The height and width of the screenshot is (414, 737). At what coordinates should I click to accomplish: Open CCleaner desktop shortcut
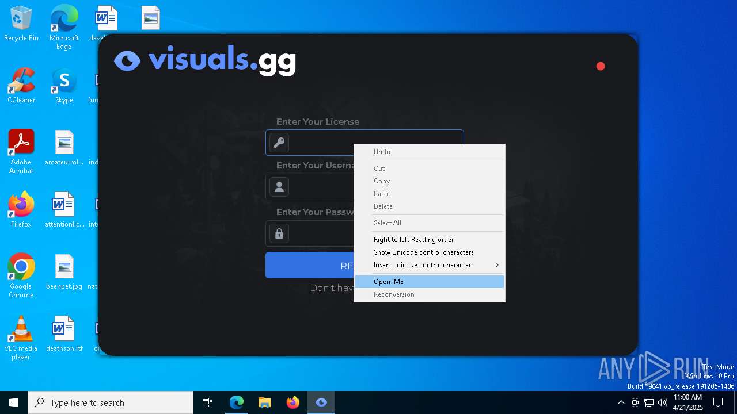(x=21, y=86)
